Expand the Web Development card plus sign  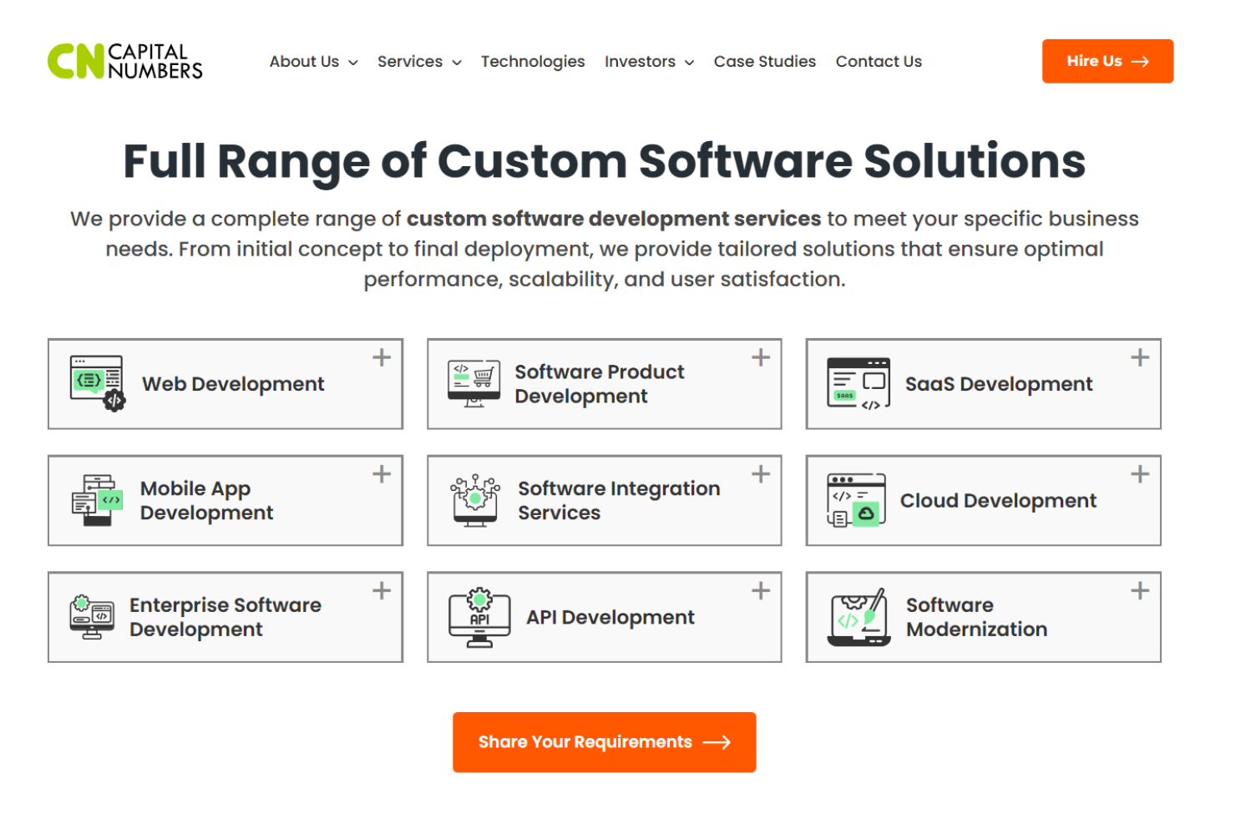382,357
